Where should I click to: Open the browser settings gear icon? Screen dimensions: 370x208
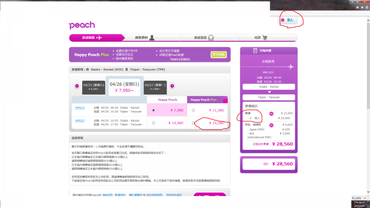pyautogui.click(x=367, y=8)
